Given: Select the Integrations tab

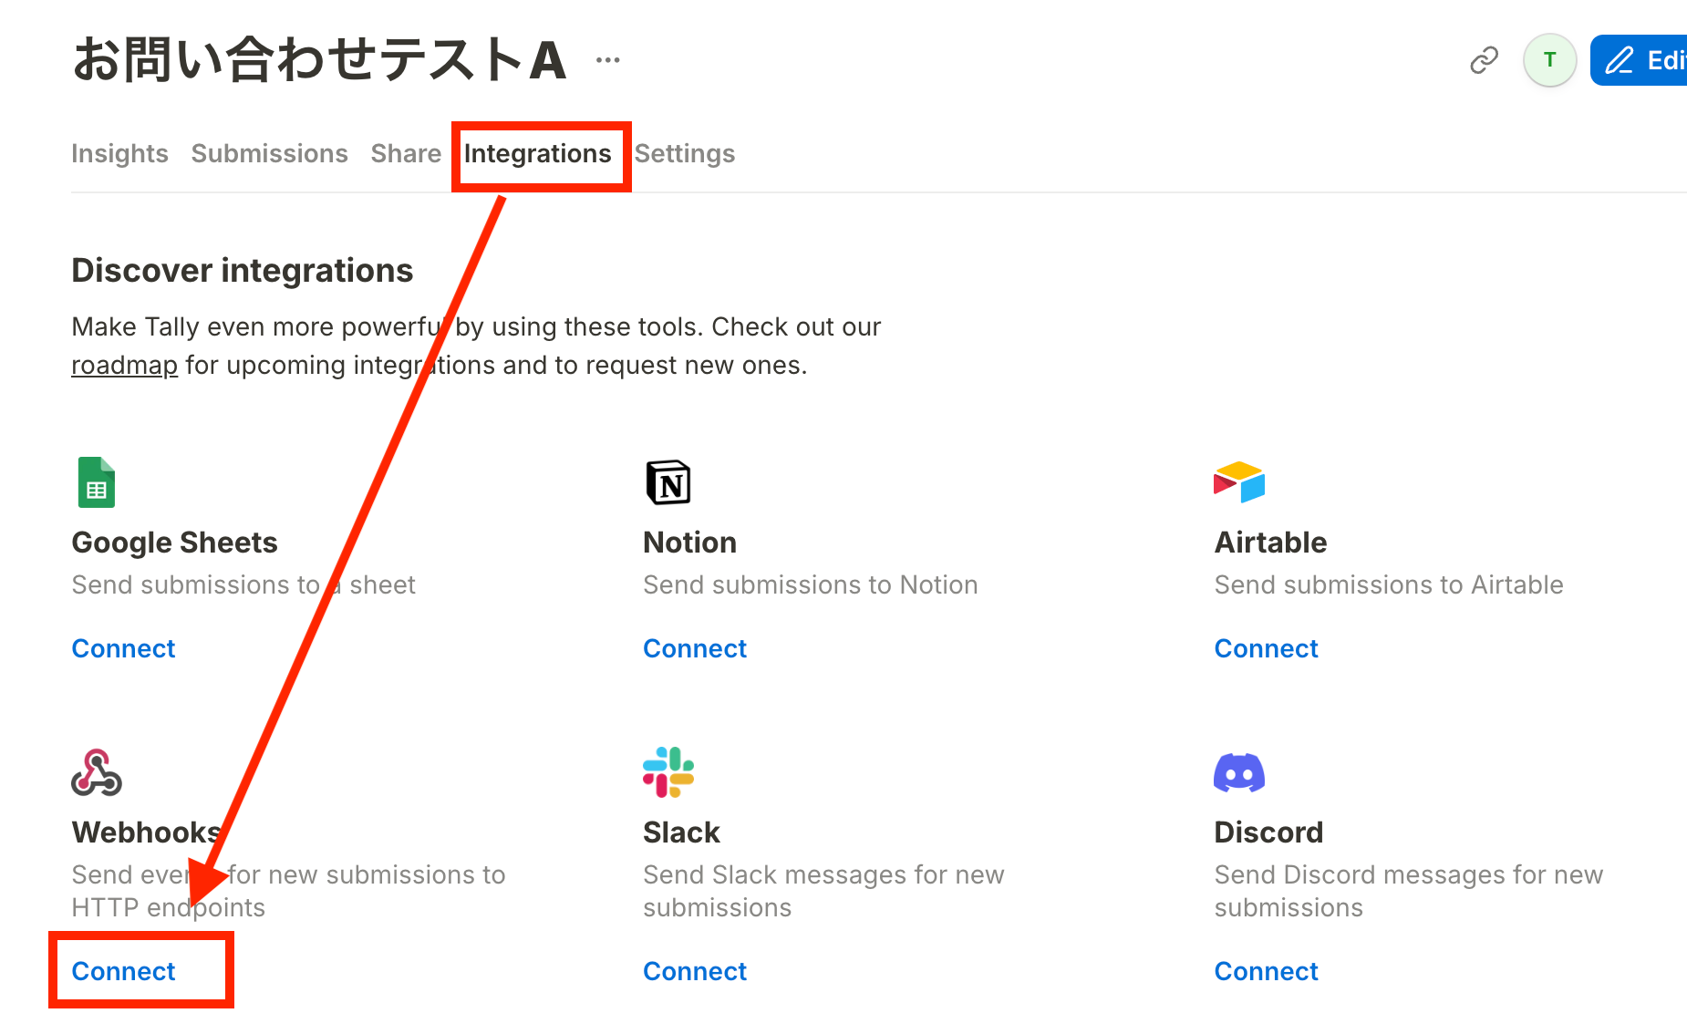Looking at the screenshot, I should (537, 153).
